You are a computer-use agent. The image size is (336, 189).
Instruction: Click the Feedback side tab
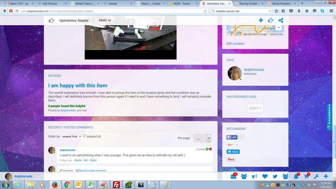(x=329, y=117)
